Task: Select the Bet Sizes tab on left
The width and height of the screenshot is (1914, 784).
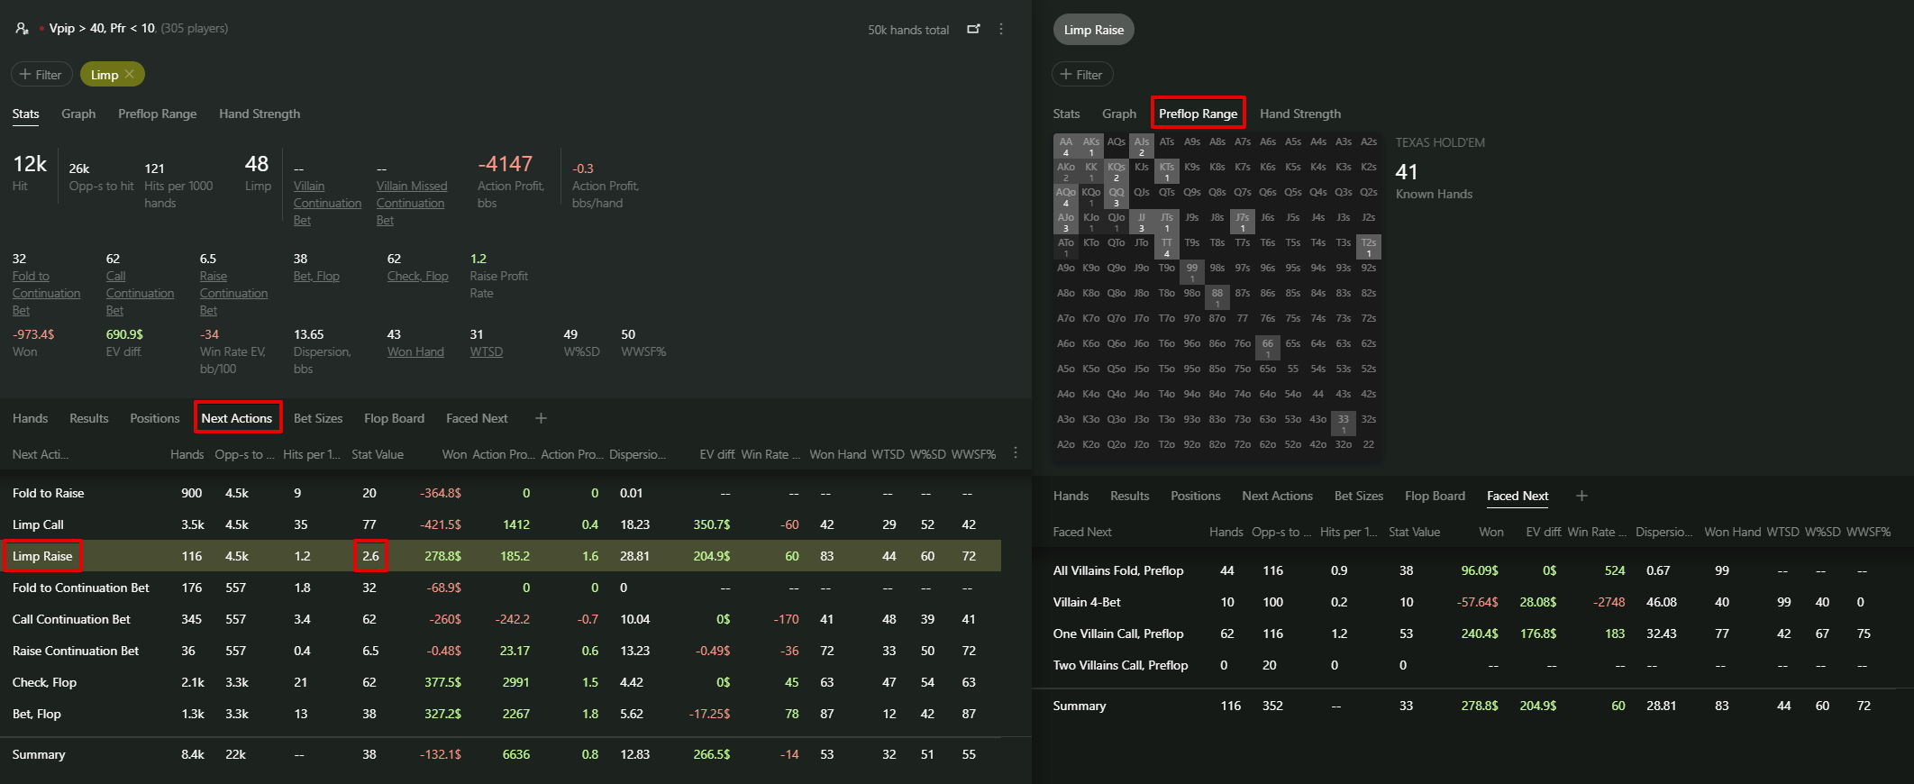Action: coord(318,418)
